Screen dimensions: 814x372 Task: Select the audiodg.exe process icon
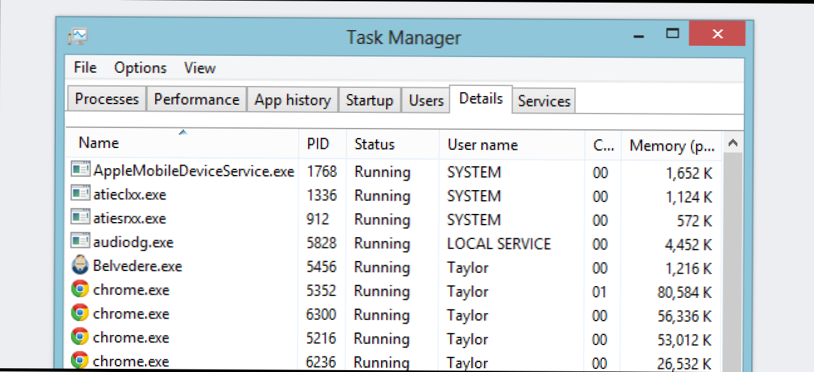coord(80,242)
